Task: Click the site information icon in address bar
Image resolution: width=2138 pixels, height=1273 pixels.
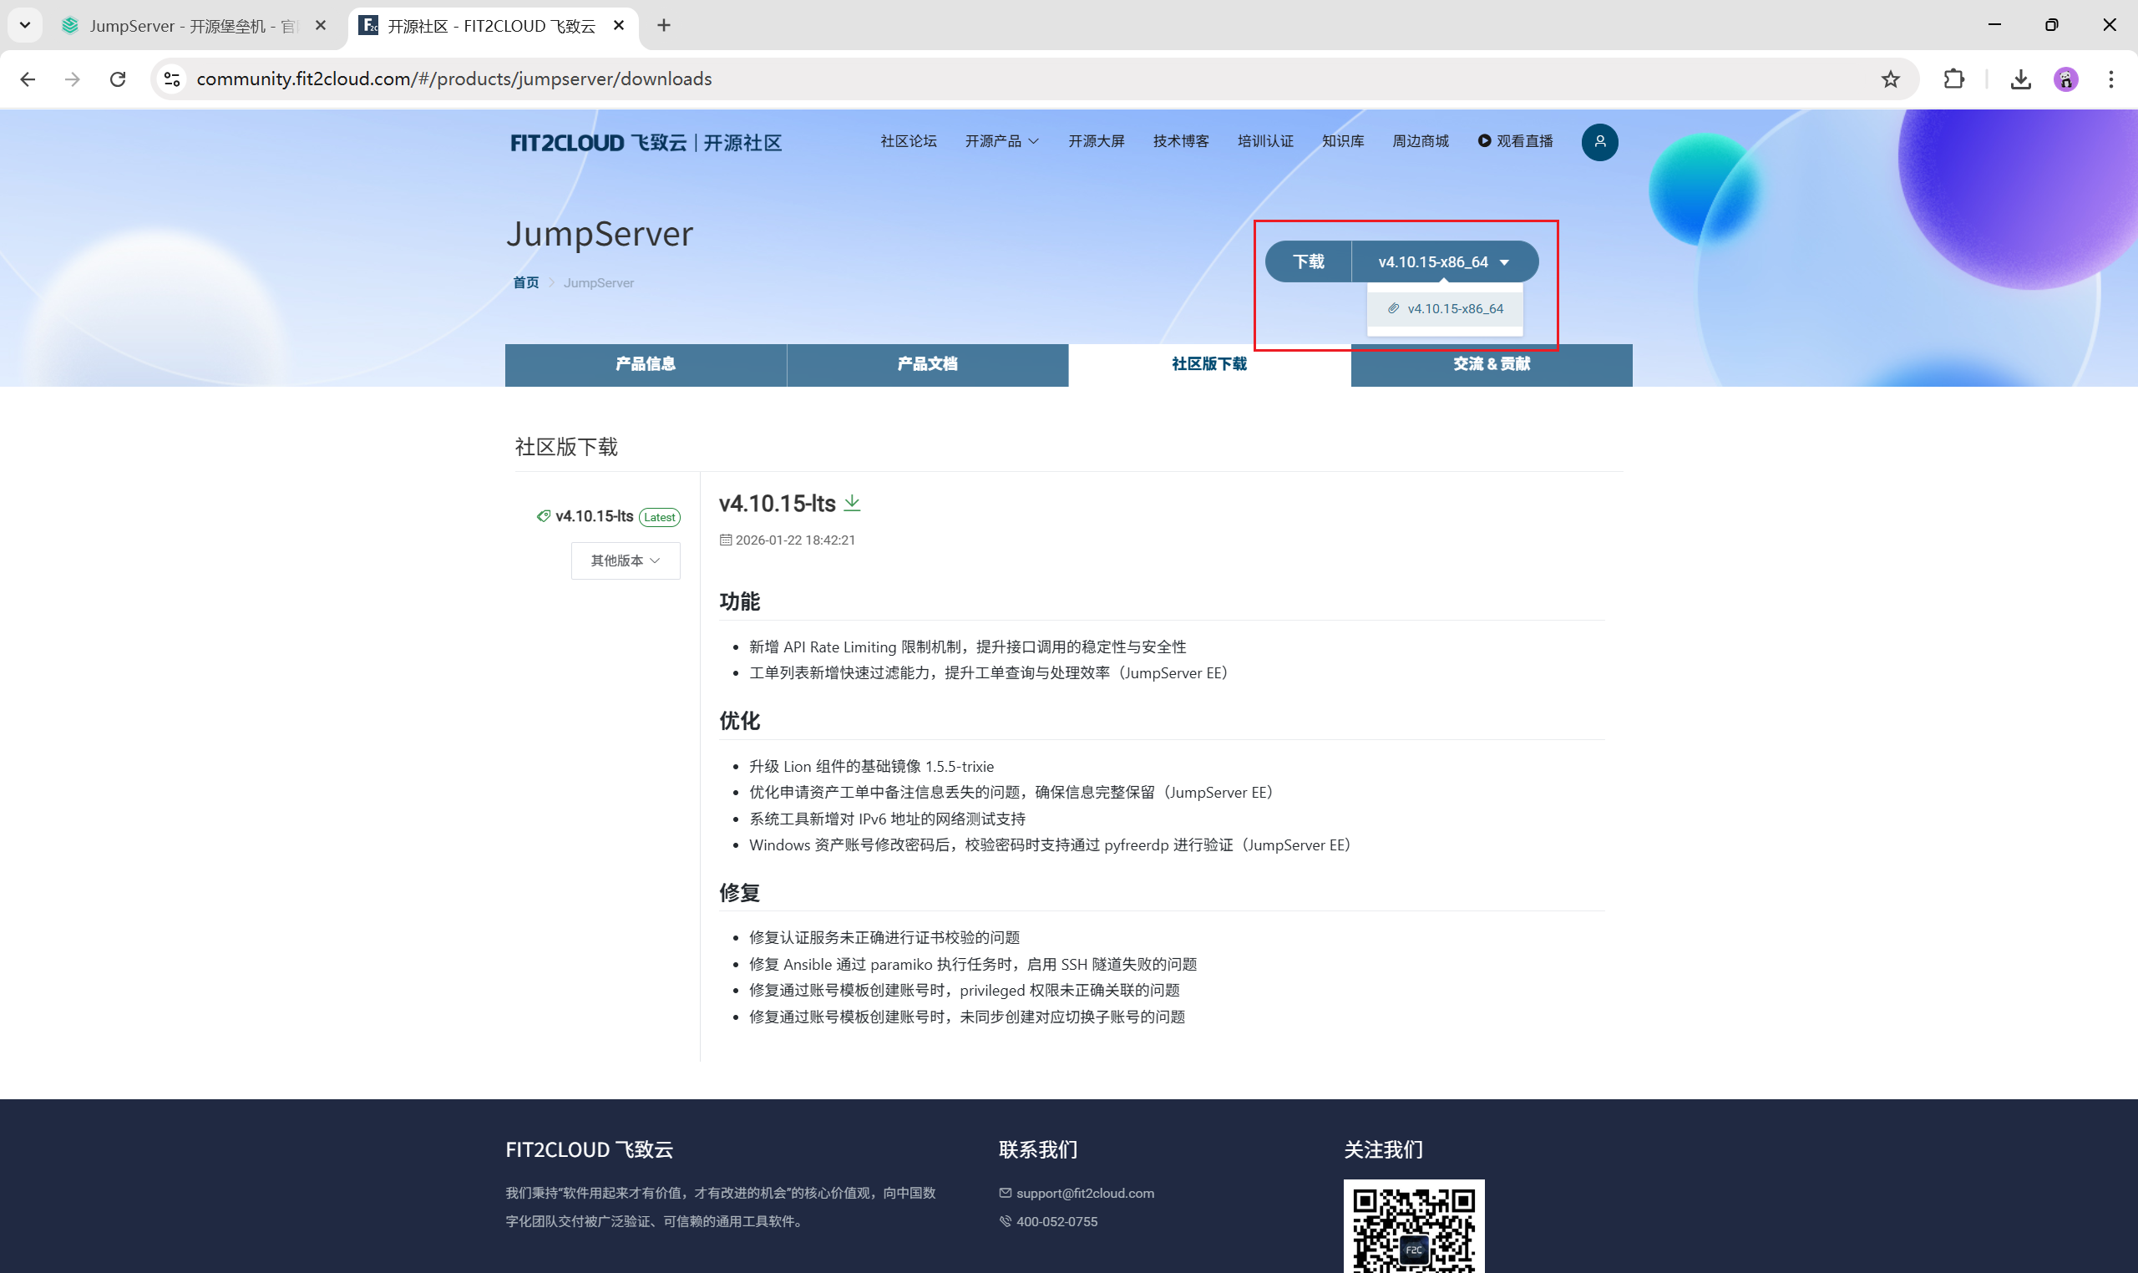Action: pyautogui.click(x=171, y=79)
